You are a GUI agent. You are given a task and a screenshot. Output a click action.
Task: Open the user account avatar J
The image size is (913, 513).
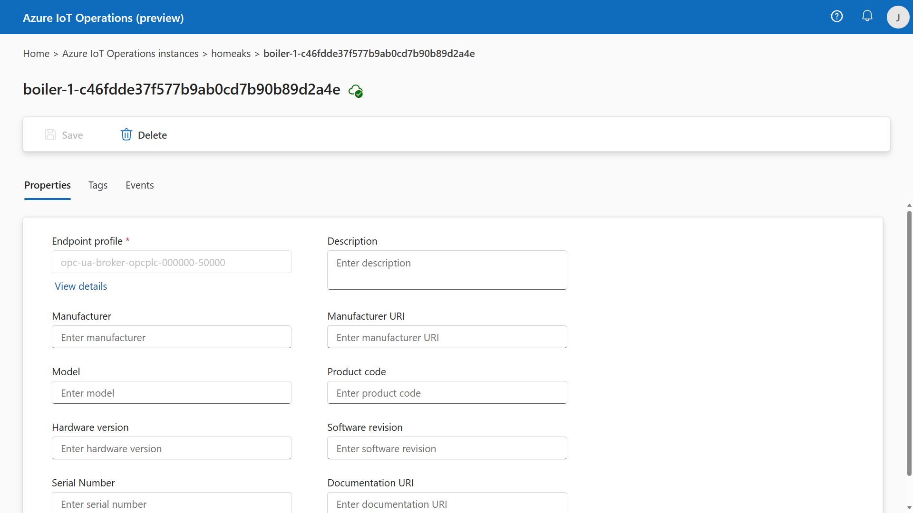click(898, 17)
